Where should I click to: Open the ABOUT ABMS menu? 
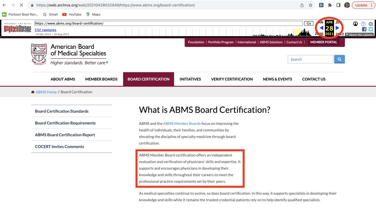pyautogui.click(x=63, y=79)
